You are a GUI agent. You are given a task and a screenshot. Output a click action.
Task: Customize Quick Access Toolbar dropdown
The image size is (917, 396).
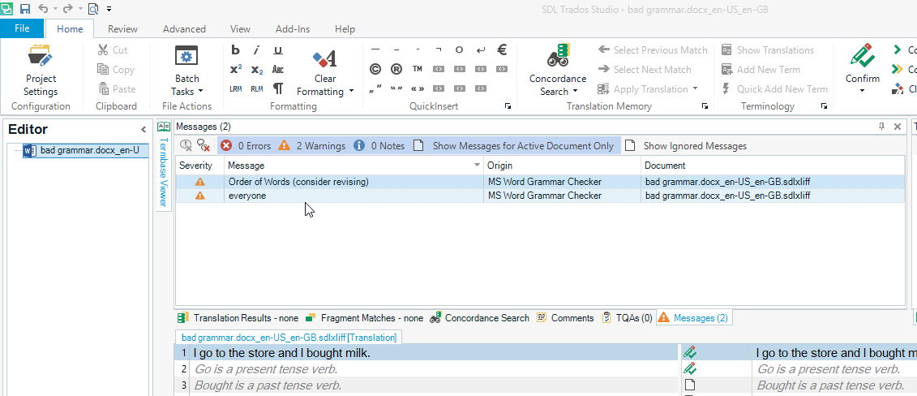pyautogui.click(x=109, y=9)
